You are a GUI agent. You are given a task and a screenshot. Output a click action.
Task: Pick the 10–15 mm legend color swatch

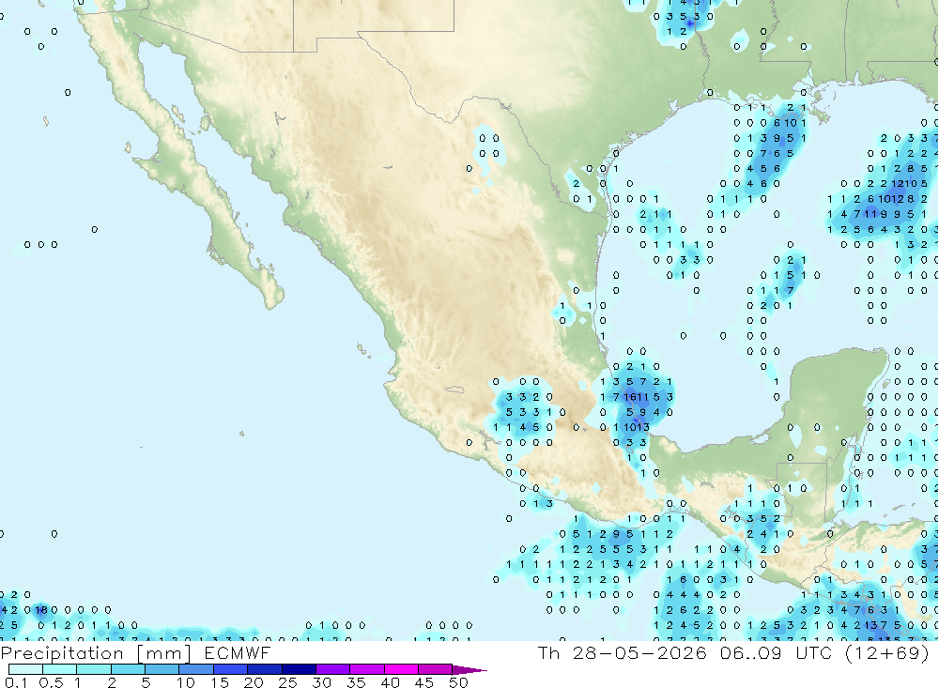[196, 669]
